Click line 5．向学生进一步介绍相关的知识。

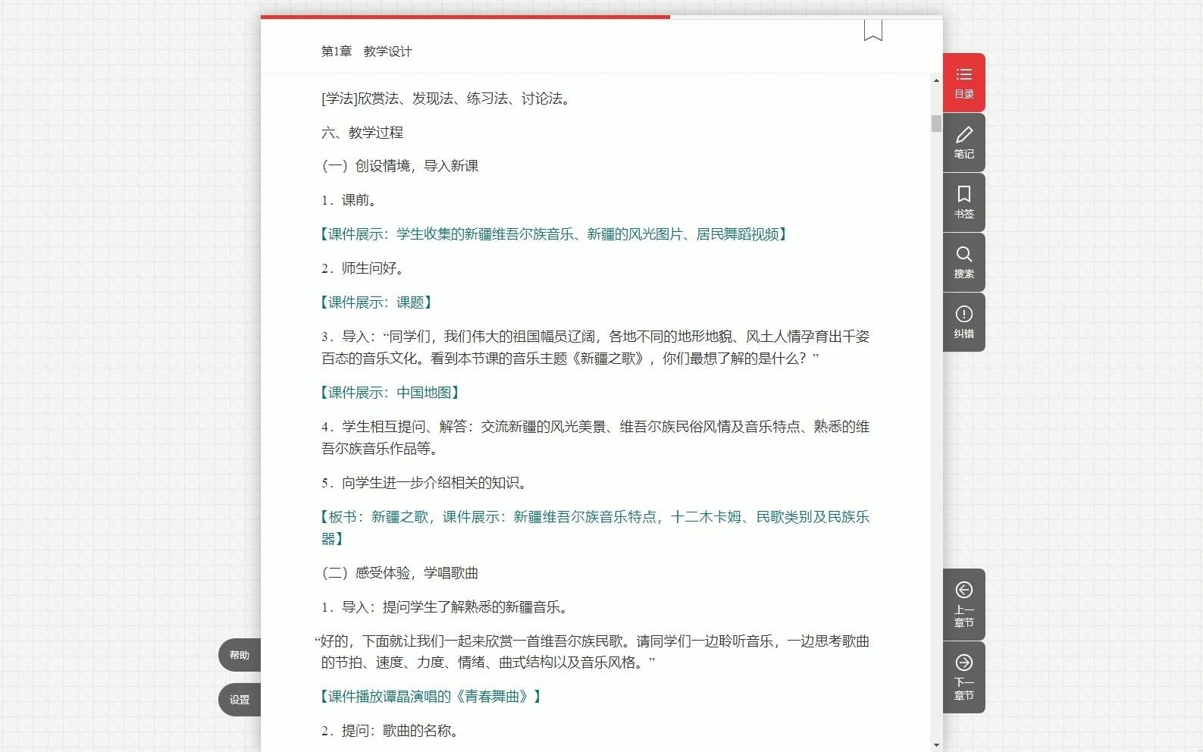[424, 483]
